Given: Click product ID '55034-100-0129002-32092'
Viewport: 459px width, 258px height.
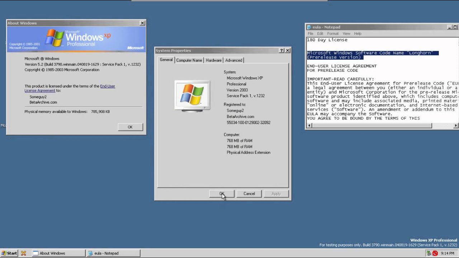Looking at the screenshot, I should click(x=249, y=123).
